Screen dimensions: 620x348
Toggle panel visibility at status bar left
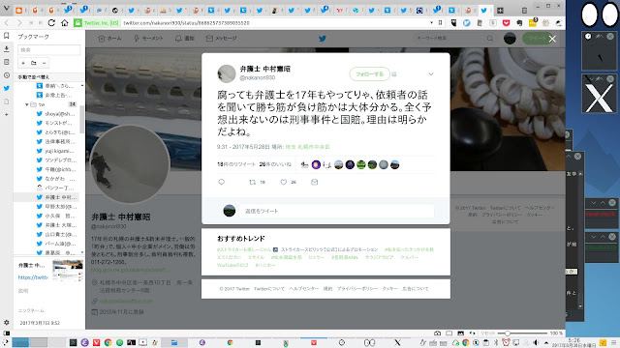point(7,333)
